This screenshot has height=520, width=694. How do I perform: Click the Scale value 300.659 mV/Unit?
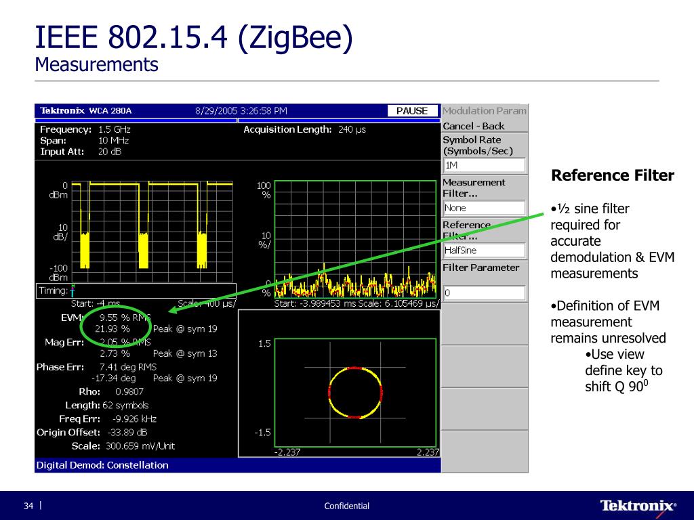point(140,446)
